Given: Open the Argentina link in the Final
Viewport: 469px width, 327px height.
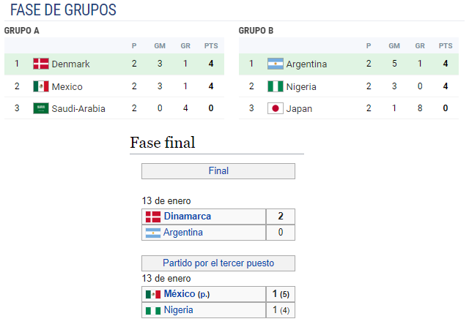Looking at the screenshot, I should click(183, 233).
